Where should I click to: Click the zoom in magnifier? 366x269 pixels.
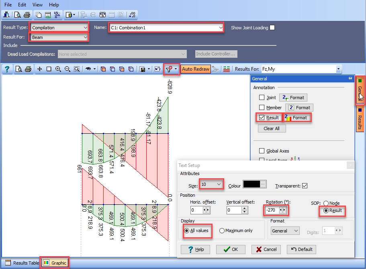[x=58, y=69]
